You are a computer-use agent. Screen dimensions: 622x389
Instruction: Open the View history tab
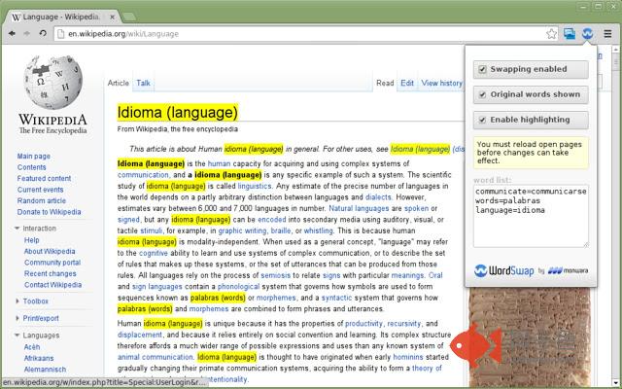click(441, 83)
